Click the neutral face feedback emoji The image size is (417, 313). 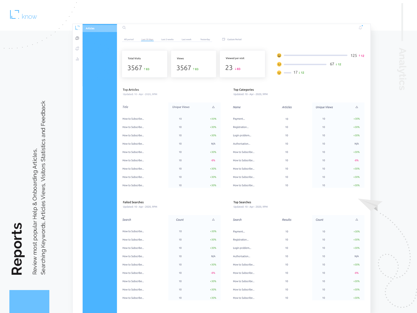tap(279, 64)
